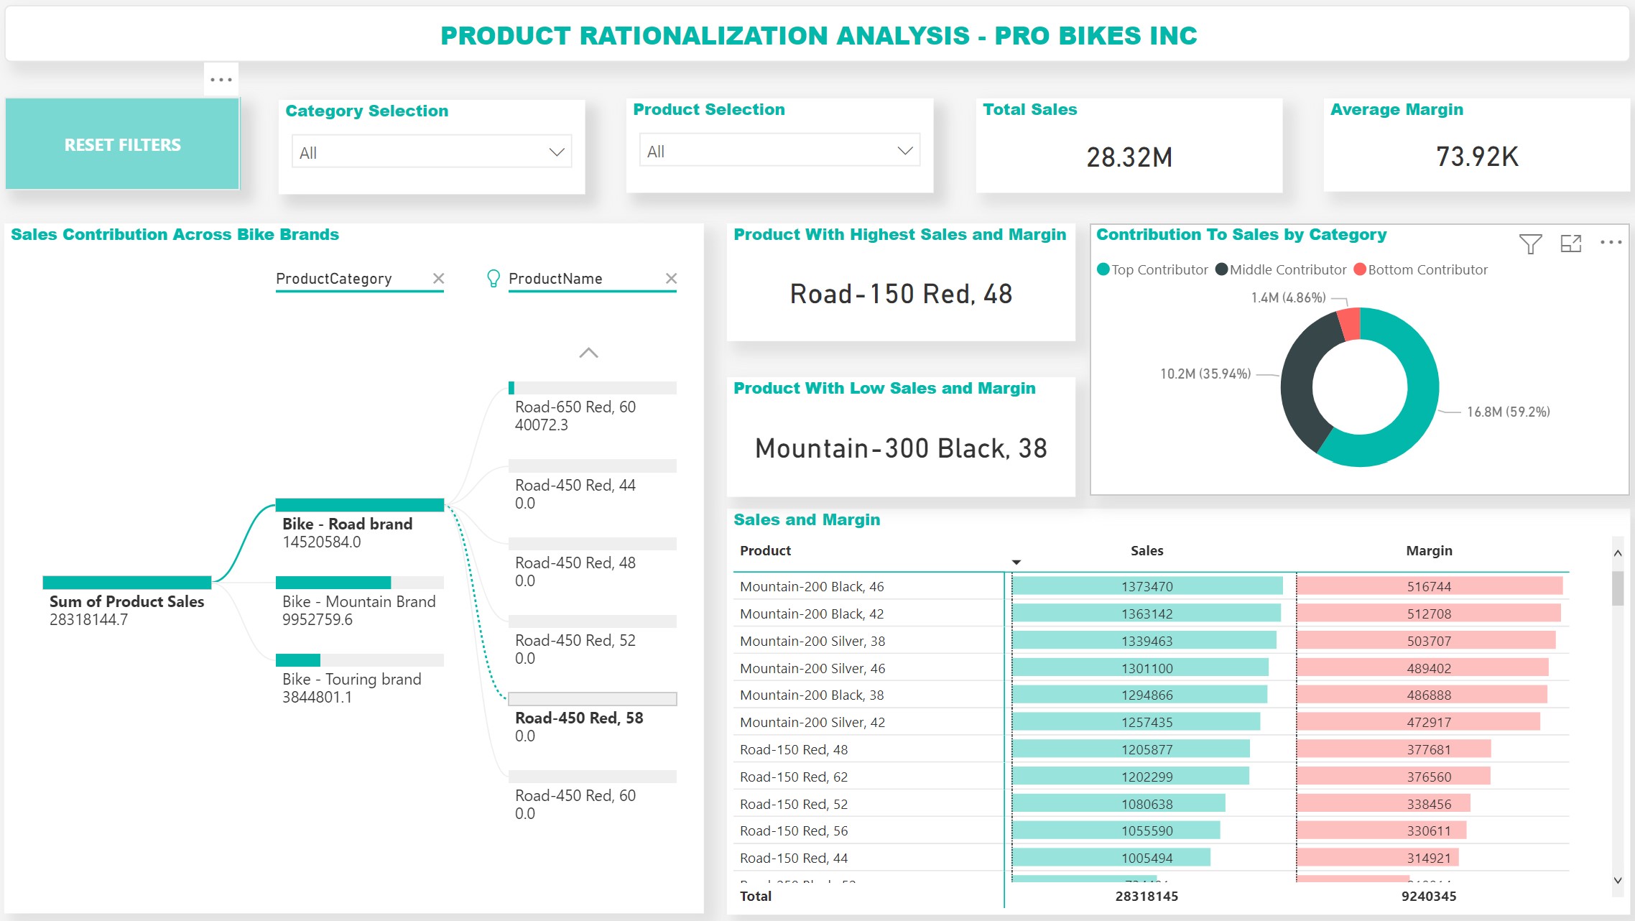The height and width of the screenshot is (921, 1635).
Task: Sort table by the Margin column header
Action: (1429, 550)
